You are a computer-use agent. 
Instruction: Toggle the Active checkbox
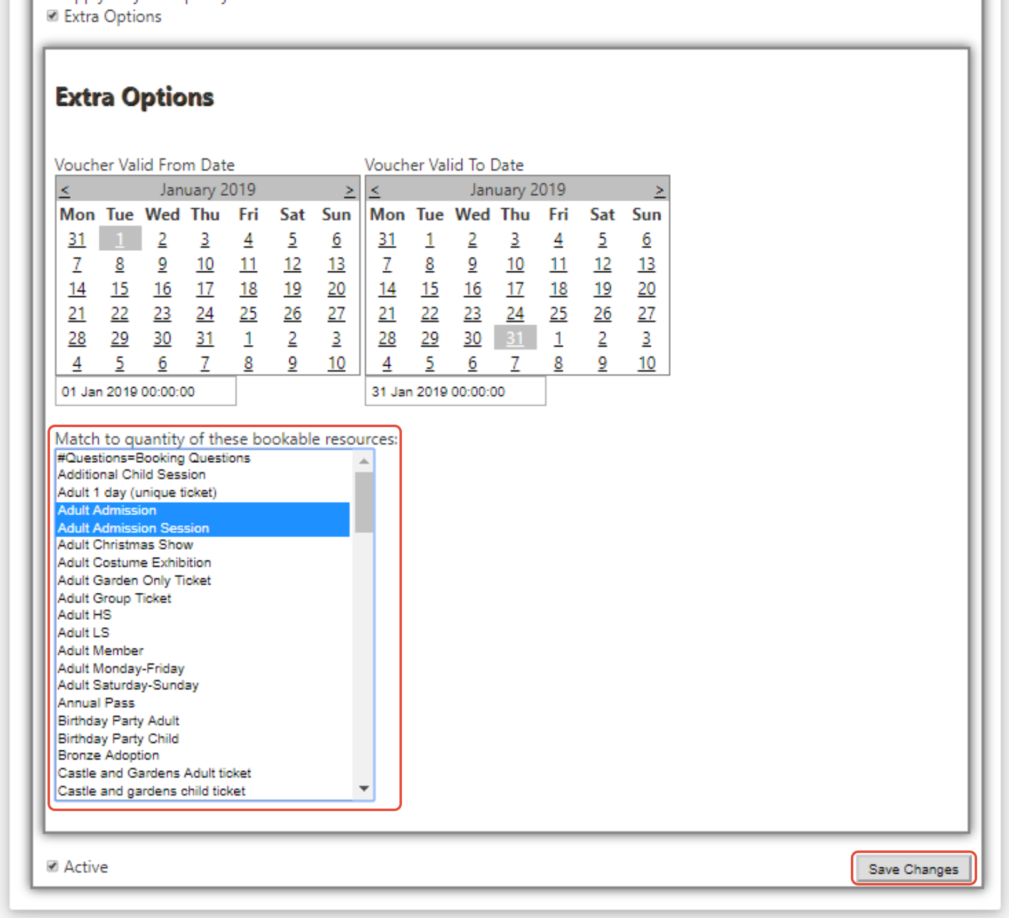[x=53, y=866]
